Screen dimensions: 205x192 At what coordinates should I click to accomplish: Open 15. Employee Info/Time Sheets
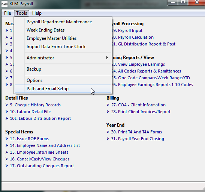point(39,152)
